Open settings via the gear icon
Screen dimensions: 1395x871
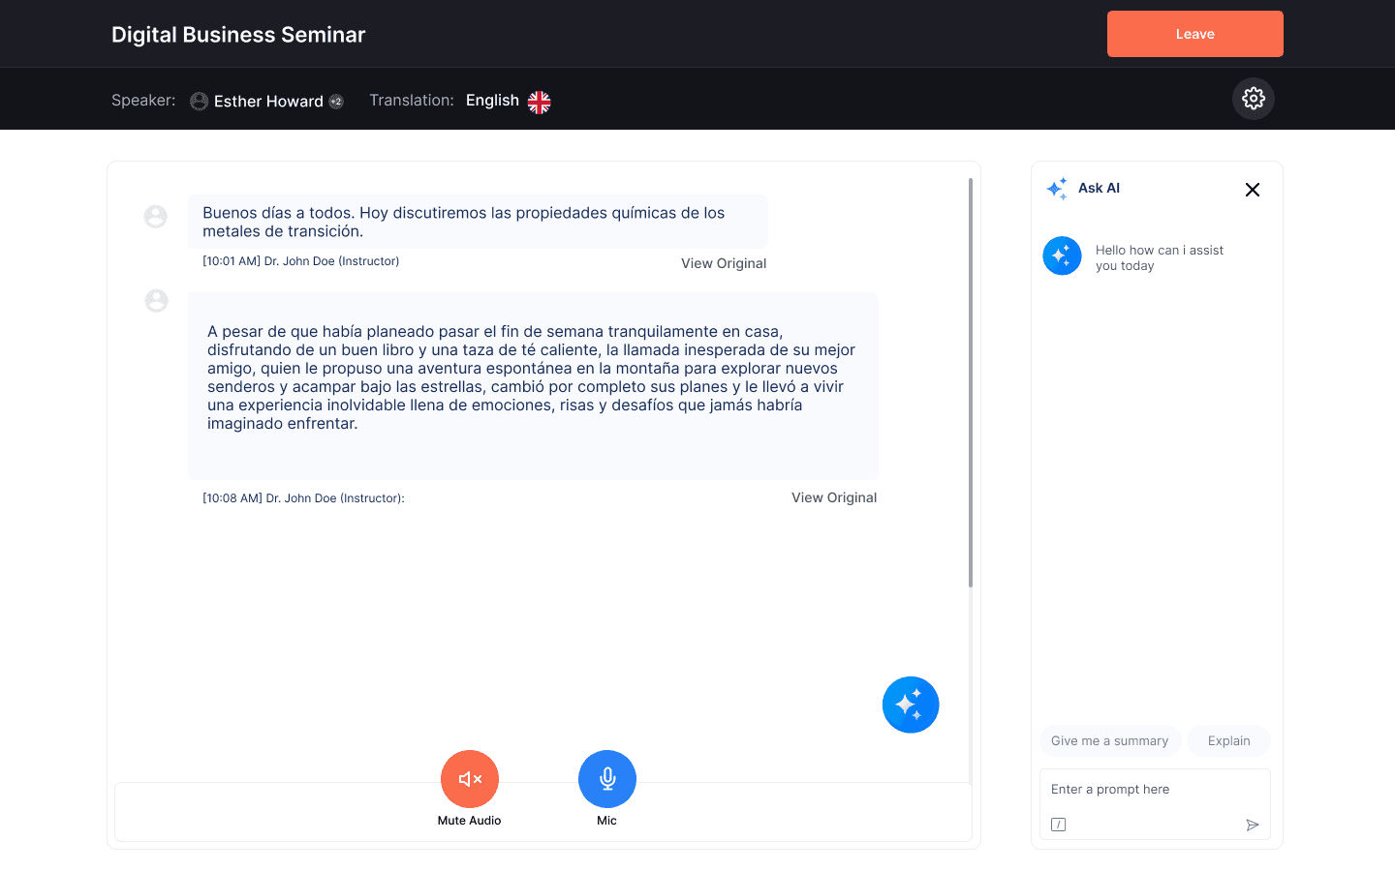[1254, 99]
